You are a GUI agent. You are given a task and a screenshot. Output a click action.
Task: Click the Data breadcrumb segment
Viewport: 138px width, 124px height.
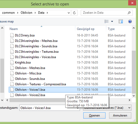(x=41, y=13)
